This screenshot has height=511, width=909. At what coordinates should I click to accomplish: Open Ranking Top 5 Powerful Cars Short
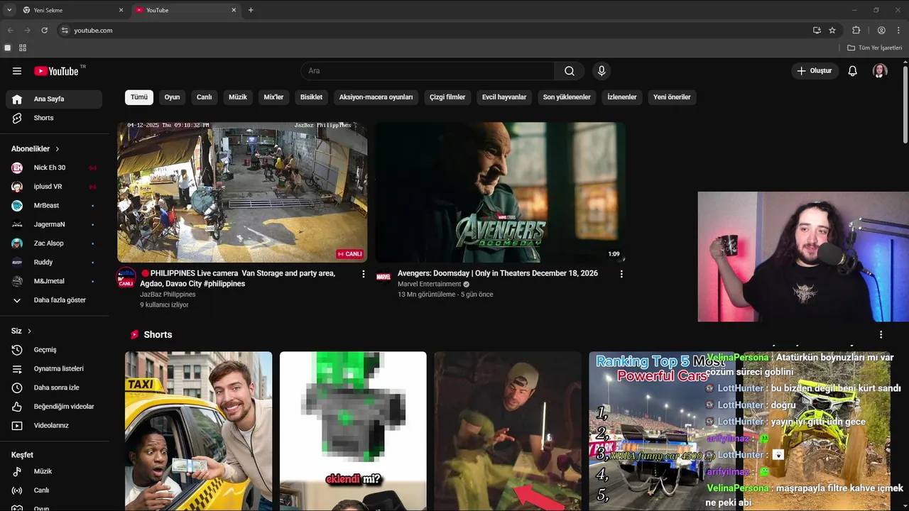662,431
